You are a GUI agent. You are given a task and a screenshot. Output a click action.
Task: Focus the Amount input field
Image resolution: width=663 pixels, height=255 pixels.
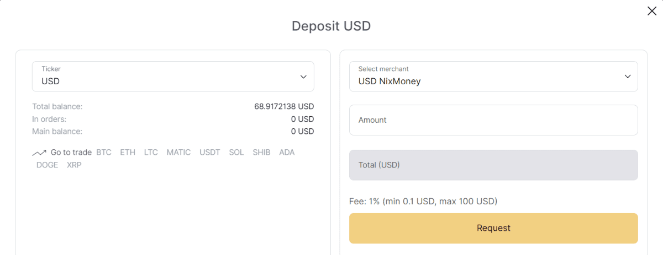coord(493,120)
